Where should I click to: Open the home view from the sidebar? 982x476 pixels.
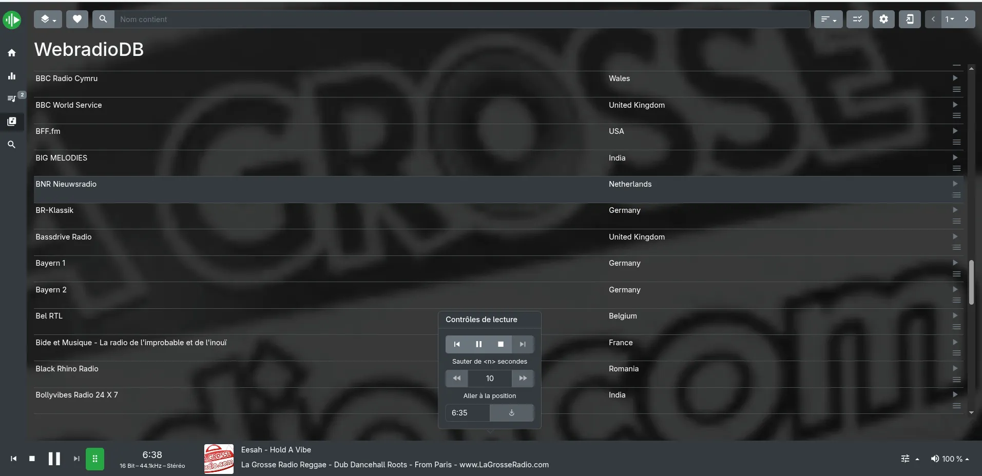(11, 53)
